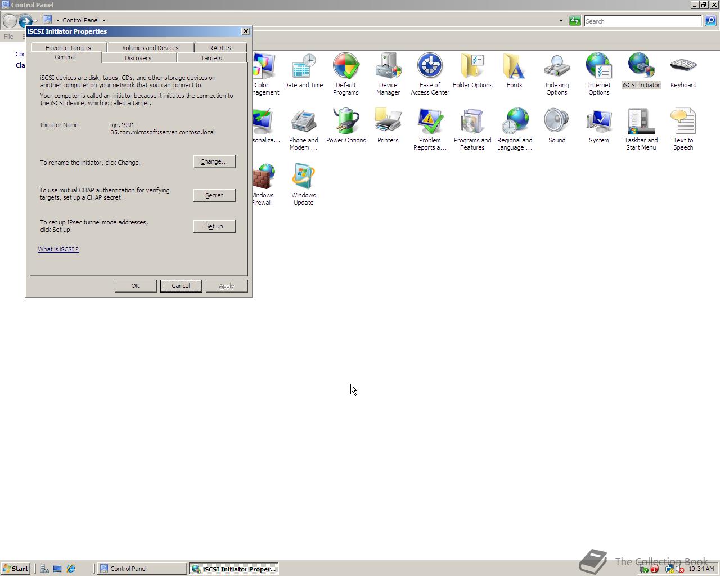Open Programs and Features
Viewport: 720px width, 576px height.
pyautogui.click(x=472, y=129)
